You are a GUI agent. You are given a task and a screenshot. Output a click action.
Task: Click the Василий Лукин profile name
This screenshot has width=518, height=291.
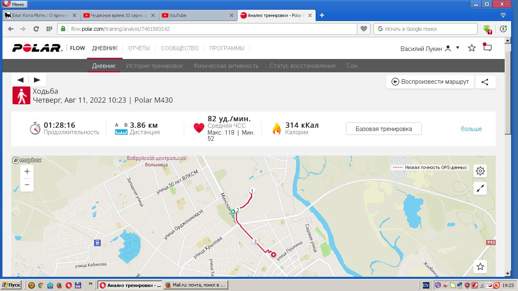click(421, 48)
